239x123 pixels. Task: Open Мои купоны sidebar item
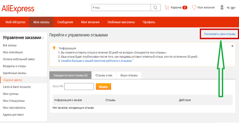(11, 94)
